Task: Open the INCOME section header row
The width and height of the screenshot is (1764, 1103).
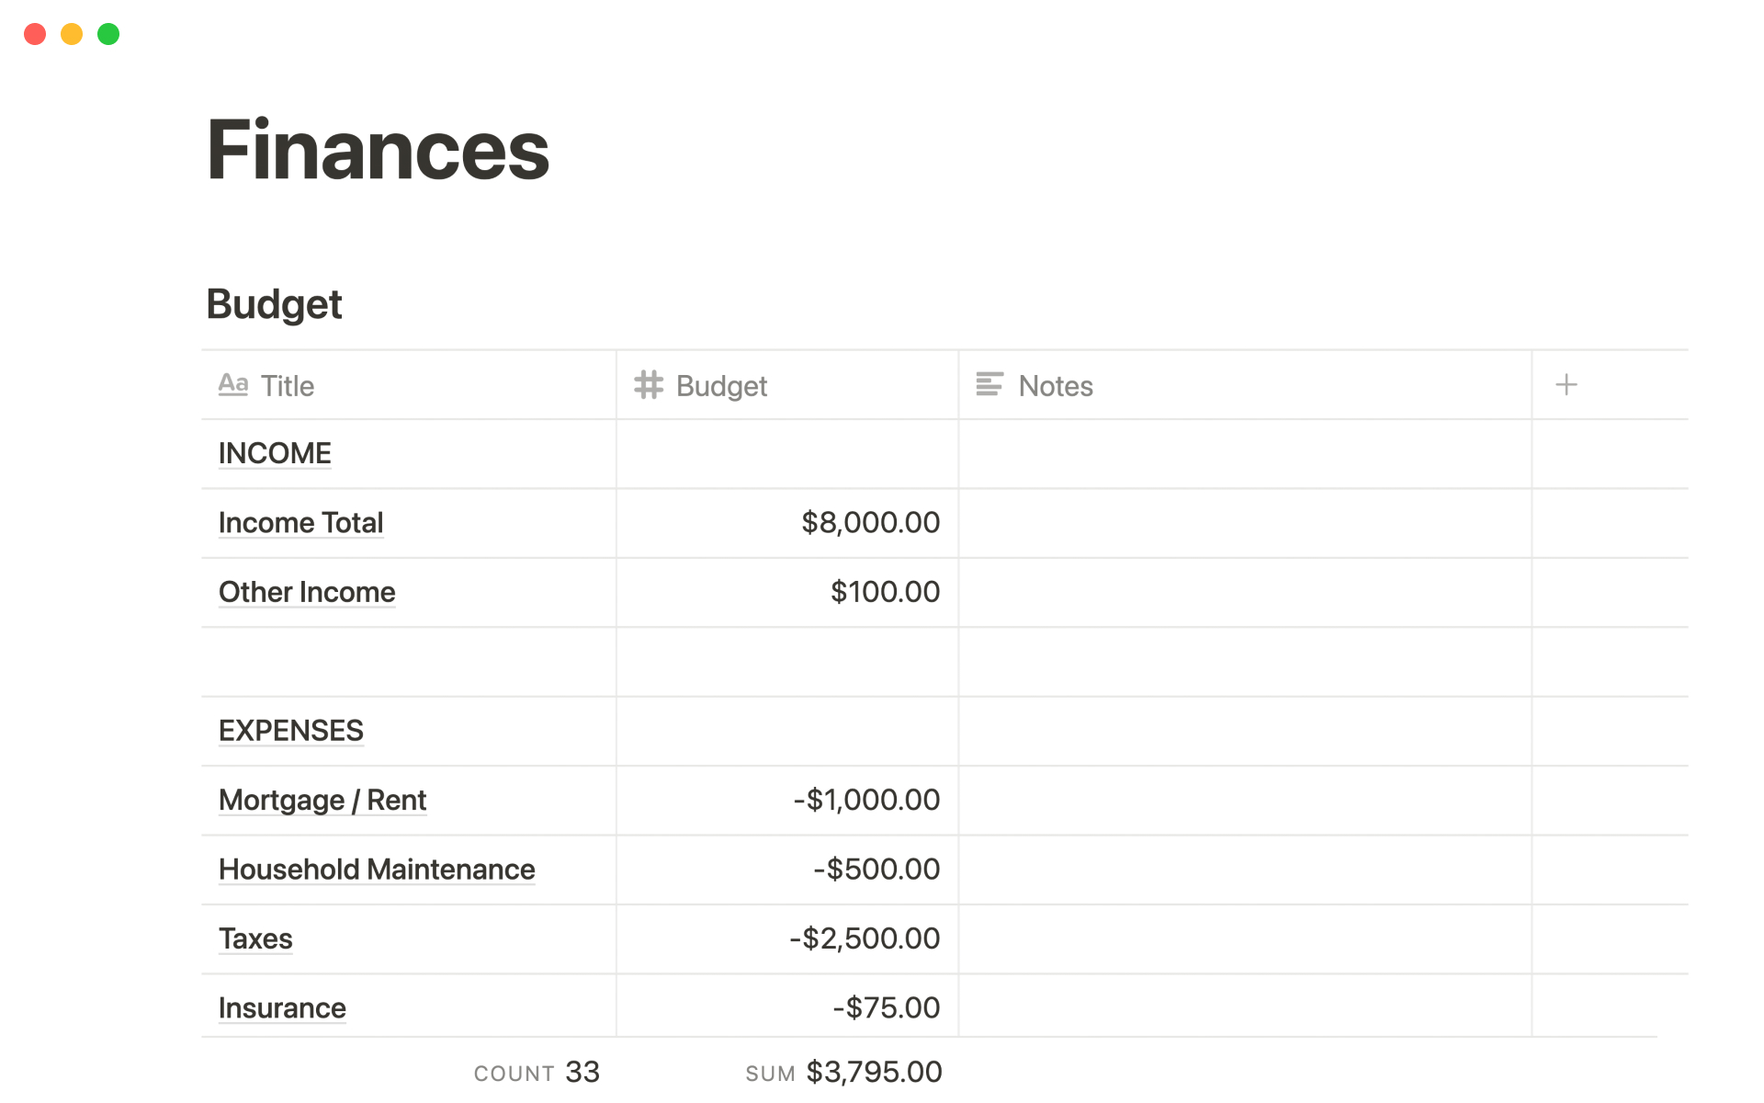Action: [275, 453]
